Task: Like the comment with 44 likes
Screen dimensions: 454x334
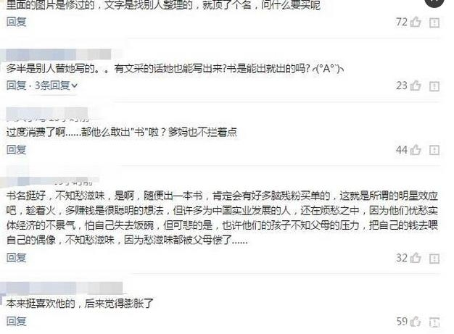Action: (x=416, y=150)
